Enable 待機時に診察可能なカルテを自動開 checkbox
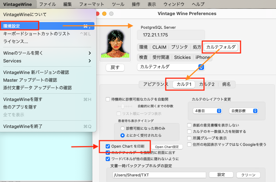Viewport: 276px width, 182px height. pos(108,99)
